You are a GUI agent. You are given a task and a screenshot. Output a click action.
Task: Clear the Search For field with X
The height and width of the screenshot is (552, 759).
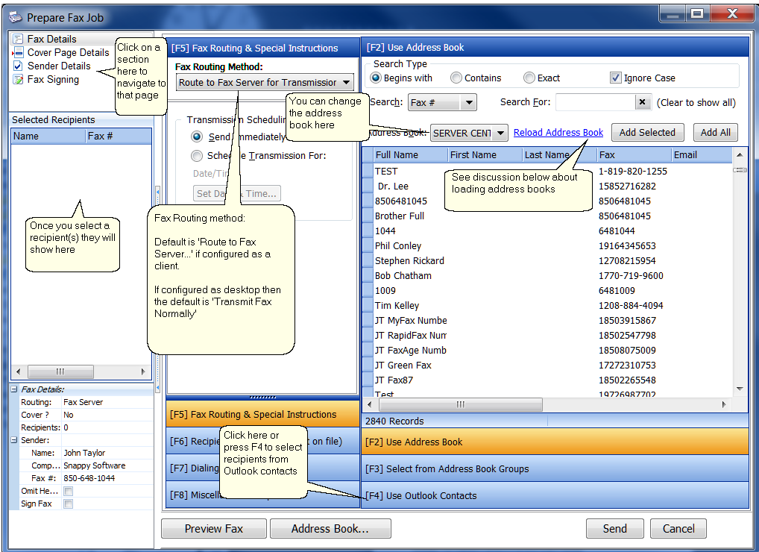pos(642,102)
